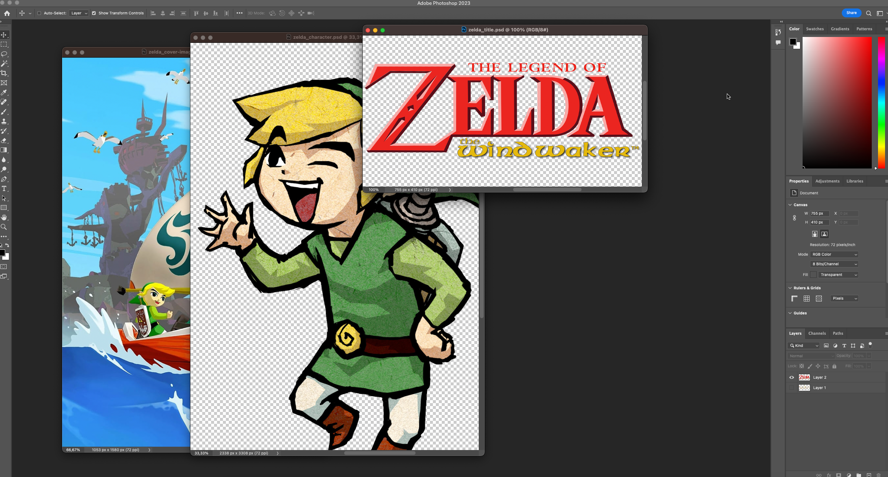Click the canvas width input field
Image resolution: width=888 pixels, height=477 pixels.
(819, 214)
